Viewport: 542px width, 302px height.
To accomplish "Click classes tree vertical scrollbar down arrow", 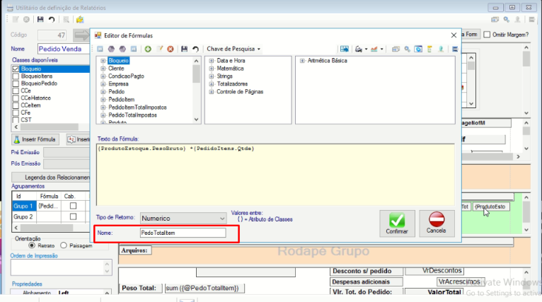I will tap(196, 120).
